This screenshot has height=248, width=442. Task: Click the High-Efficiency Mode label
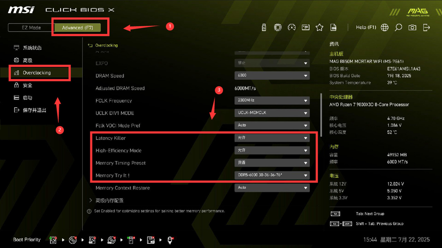pos(118,151)
